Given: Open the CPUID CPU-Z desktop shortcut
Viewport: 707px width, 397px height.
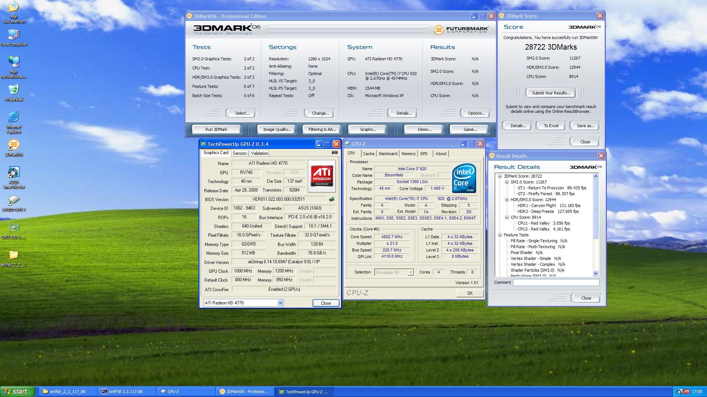Looking at the screenshot, I should pyautogui.click(x=14, y=204).
